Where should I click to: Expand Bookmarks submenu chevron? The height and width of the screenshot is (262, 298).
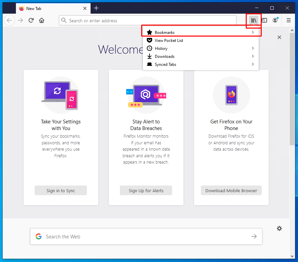click(x=253, y=32)
